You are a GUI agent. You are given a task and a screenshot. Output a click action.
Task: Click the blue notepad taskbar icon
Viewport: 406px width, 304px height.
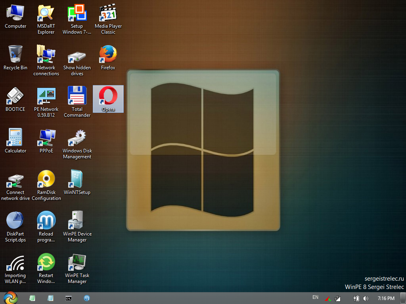tap(50, 298)
